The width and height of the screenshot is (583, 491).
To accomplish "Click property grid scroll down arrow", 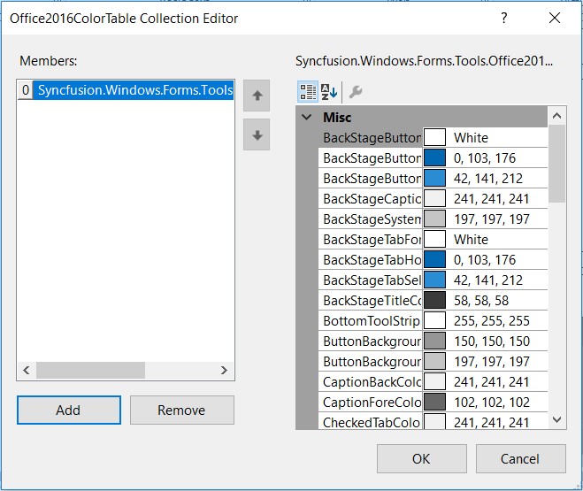I will pos(556,420).
